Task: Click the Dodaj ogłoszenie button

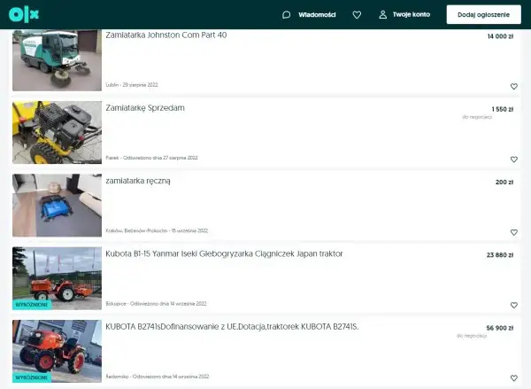Action: click(483, 14)
